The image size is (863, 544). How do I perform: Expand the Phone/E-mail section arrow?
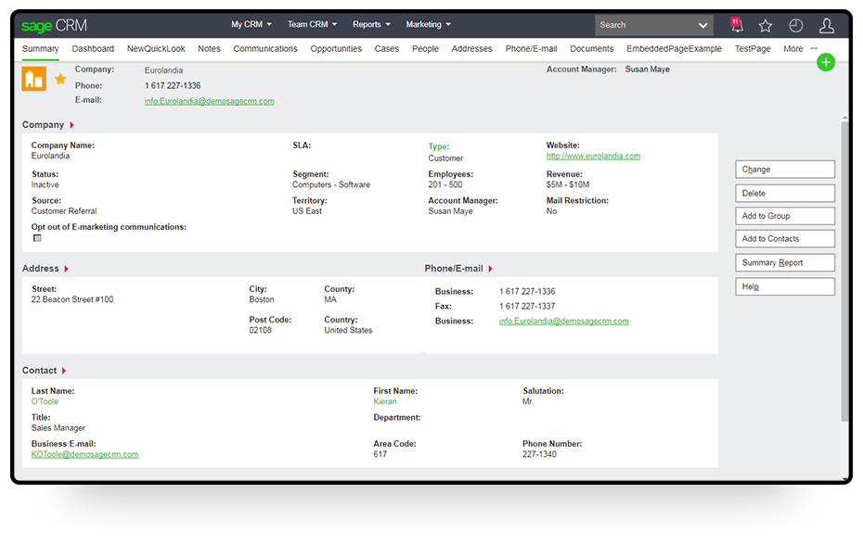tap(490, 269)
